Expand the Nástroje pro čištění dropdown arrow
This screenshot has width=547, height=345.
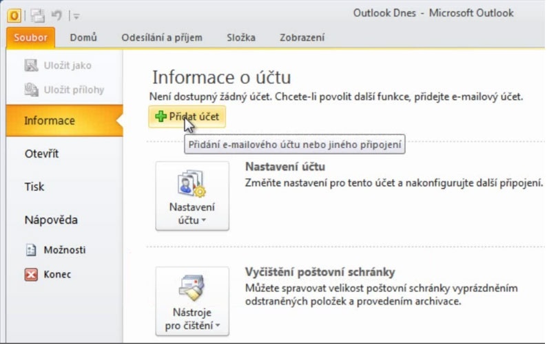pos(217,326)
